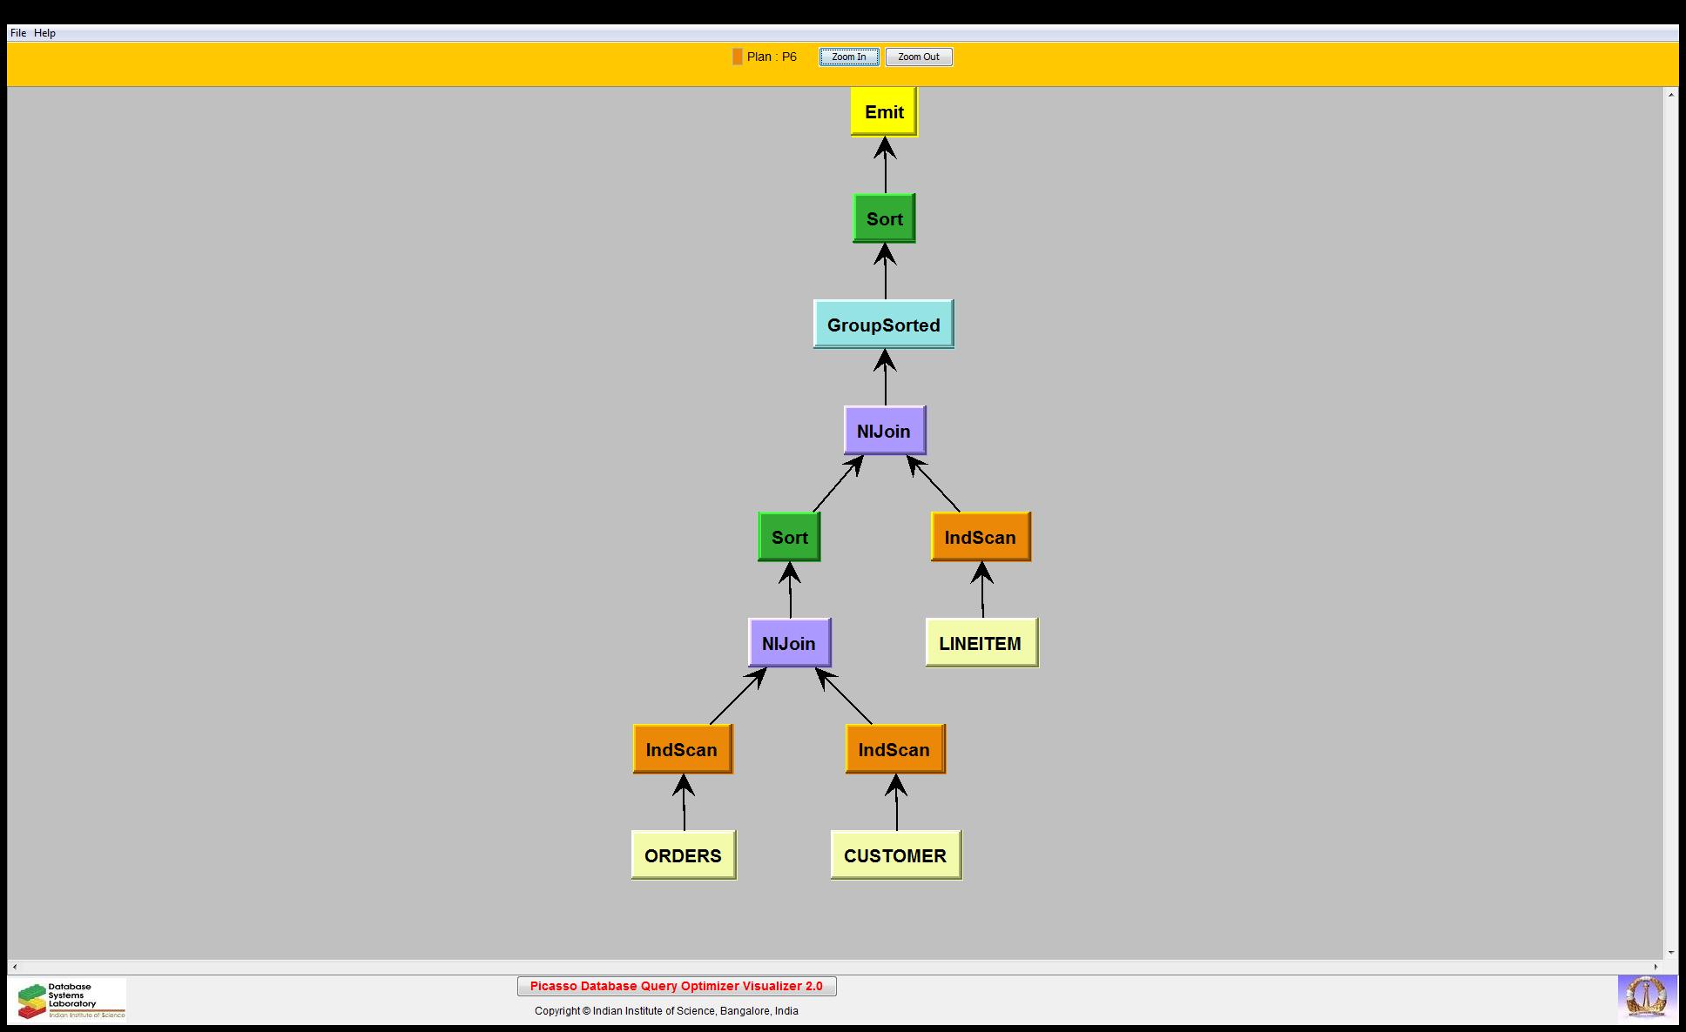1686x1032 pixels.
Task: Select the IndScan node above LINEITEM
Action: (981, 537)
